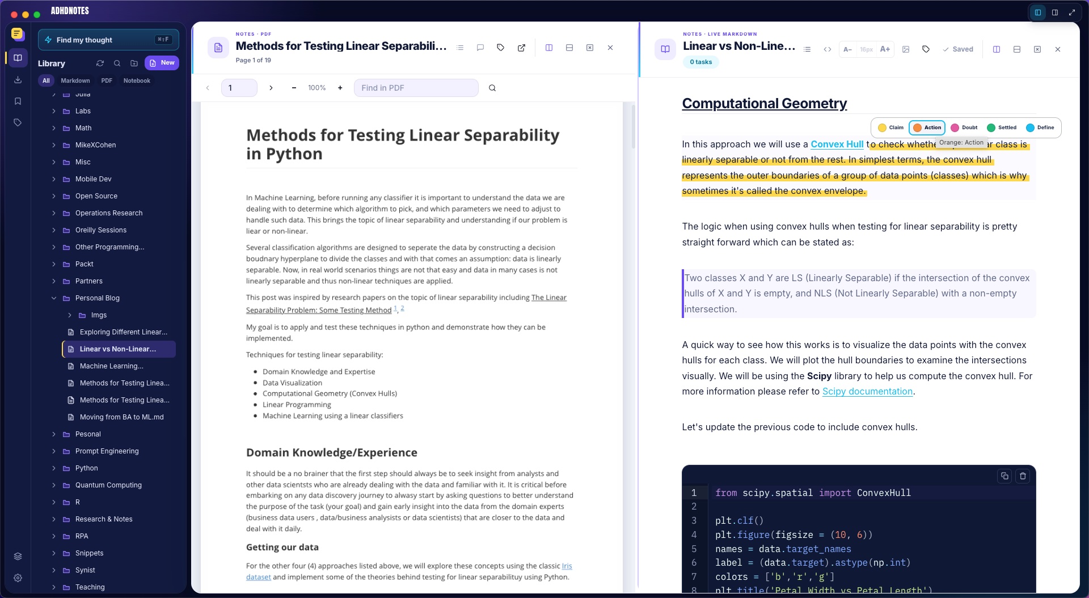1089x598 pixels.
Task: Insert image in markdown note
Action: (x=906, y=49)
